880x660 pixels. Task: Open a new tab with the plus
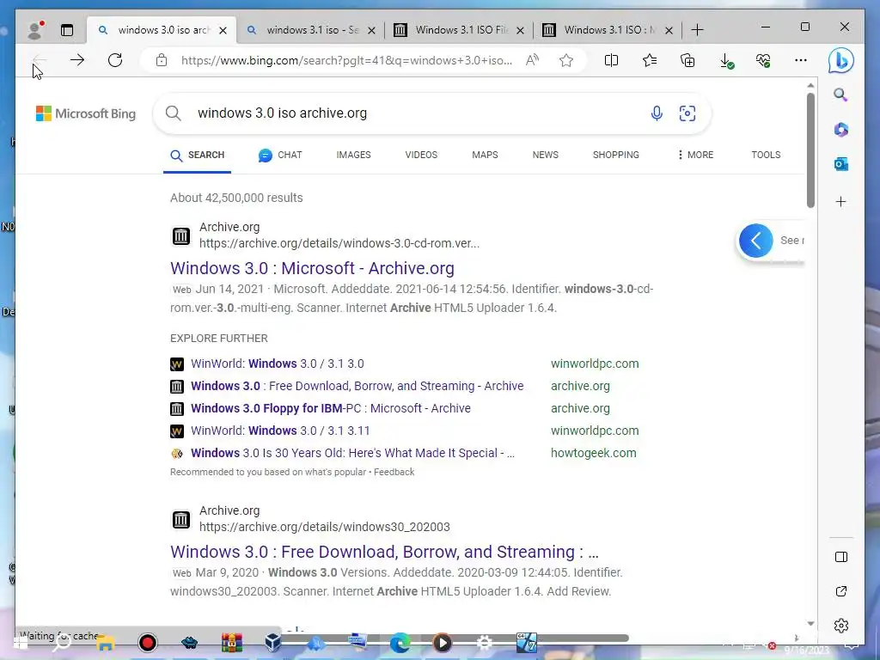697,30
